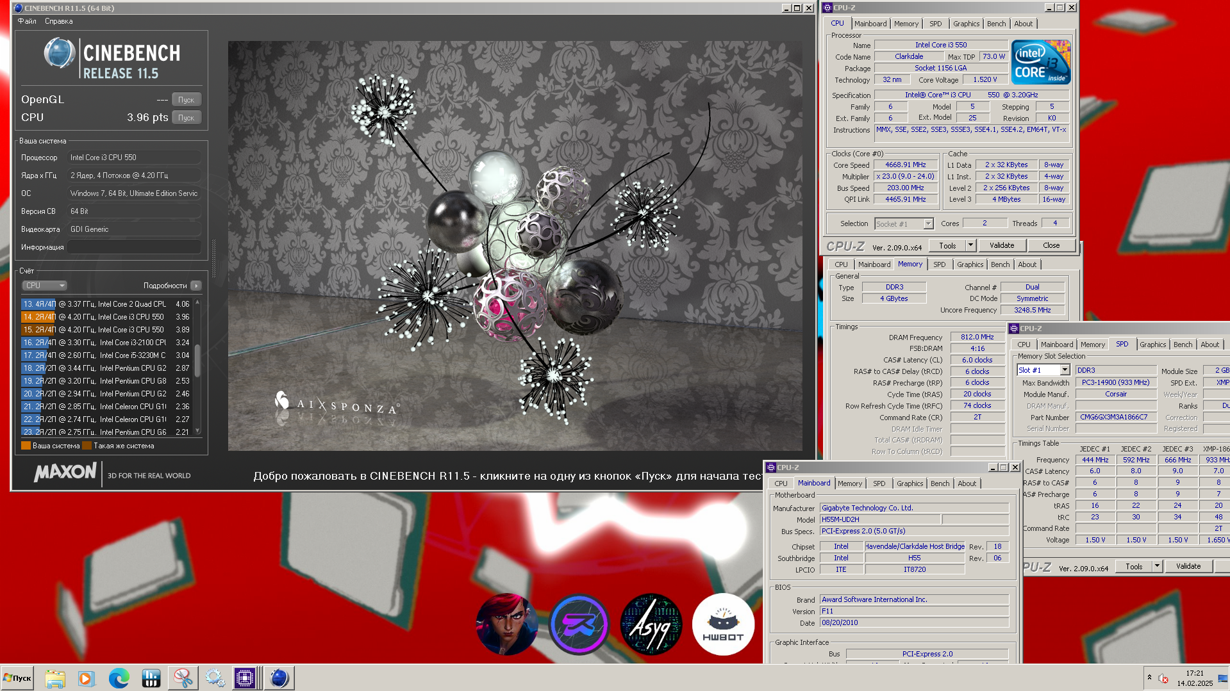Open Bench tab in top CPU-Z window

[x=996, y=24]
